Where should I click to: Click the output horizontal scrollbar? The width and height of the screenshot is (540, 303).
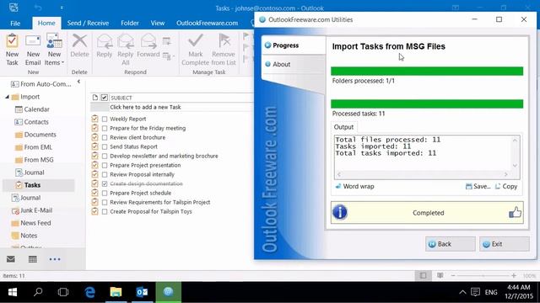click(422, 174)
